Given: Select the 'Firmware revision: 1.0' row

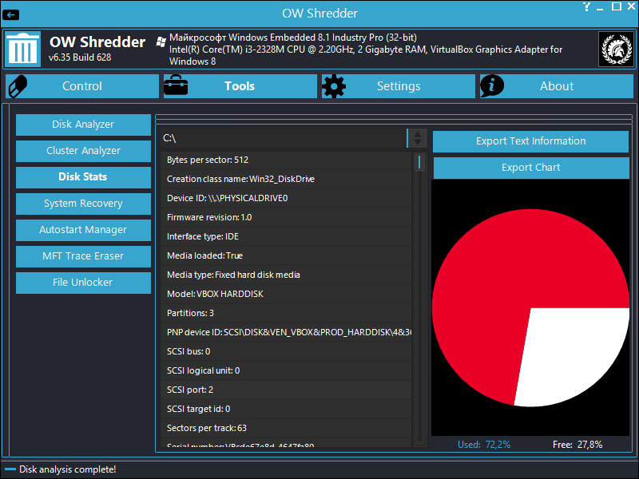Looking at the screenshot, I should click(x=286, y=217).
